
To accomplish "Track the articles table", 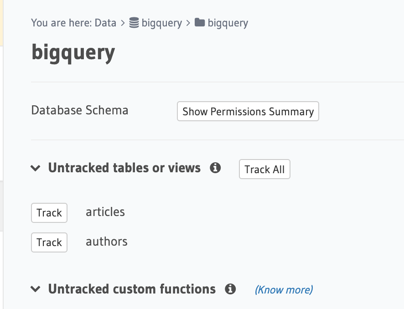I will 49,213.
